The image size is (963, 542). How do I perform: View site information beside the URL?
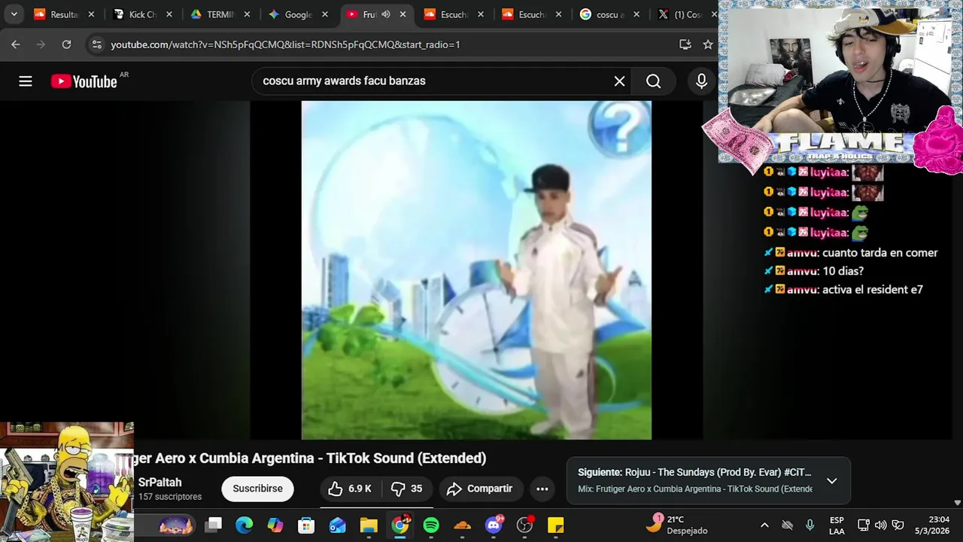[x=96, y=44]
